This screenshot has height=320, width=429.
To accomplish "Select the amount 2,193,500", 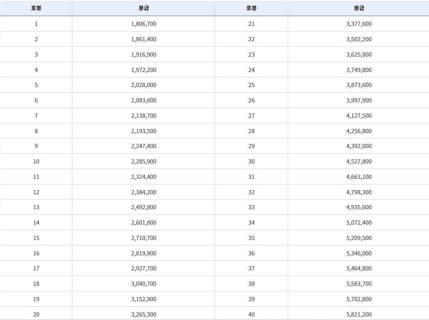I will point(144,131).
